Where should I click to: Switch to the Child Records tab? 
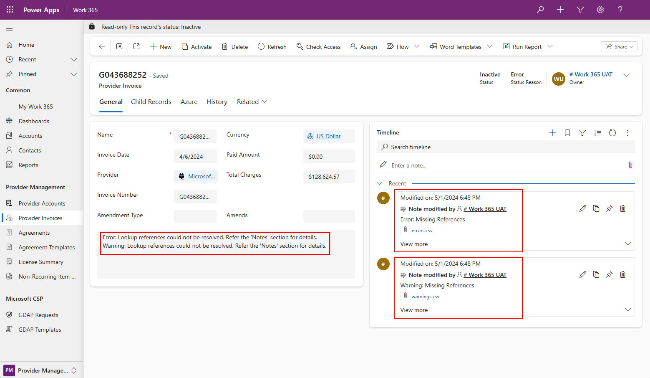click(x=151, y=101)
